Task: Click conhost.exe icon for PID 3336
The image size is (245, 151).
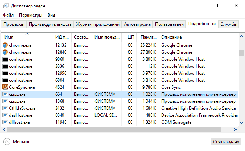Action: pos(5,66)
